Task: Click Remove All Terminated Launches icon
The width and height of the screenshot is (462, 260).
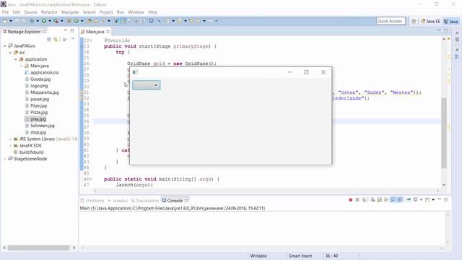Action: click(364, 200)
